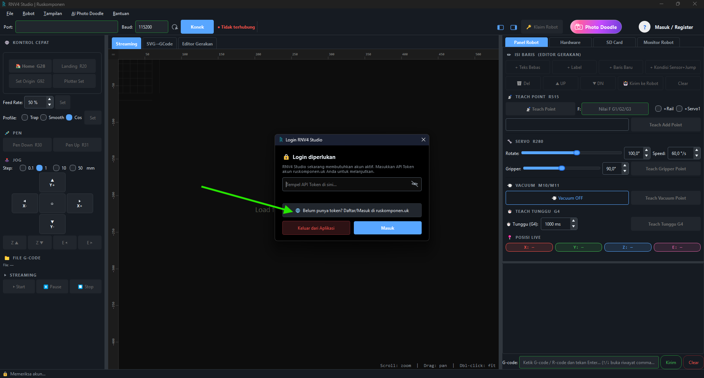Open the Hardware tab
Screen dimensions: 704x378
click(570, 42)
